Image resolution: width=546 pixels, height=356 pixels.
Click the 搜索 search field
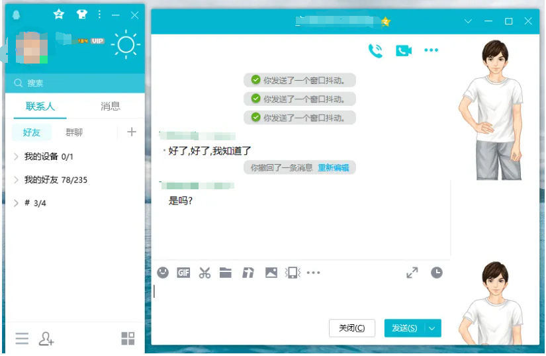[x=75, y=83]
